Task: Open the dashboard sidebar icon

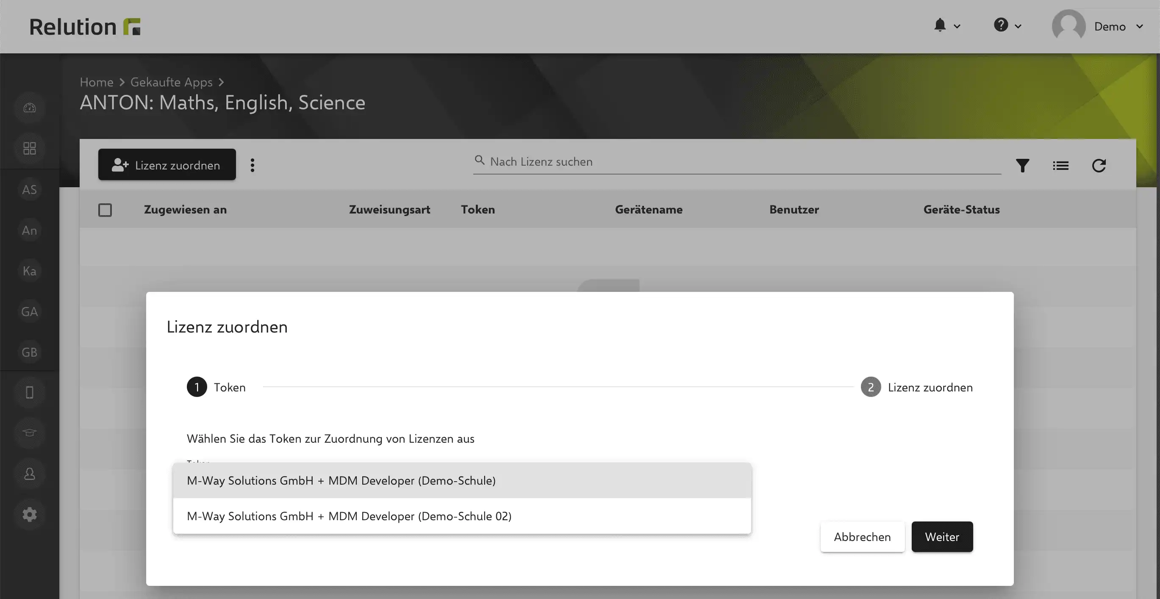Action: (30, 108)
